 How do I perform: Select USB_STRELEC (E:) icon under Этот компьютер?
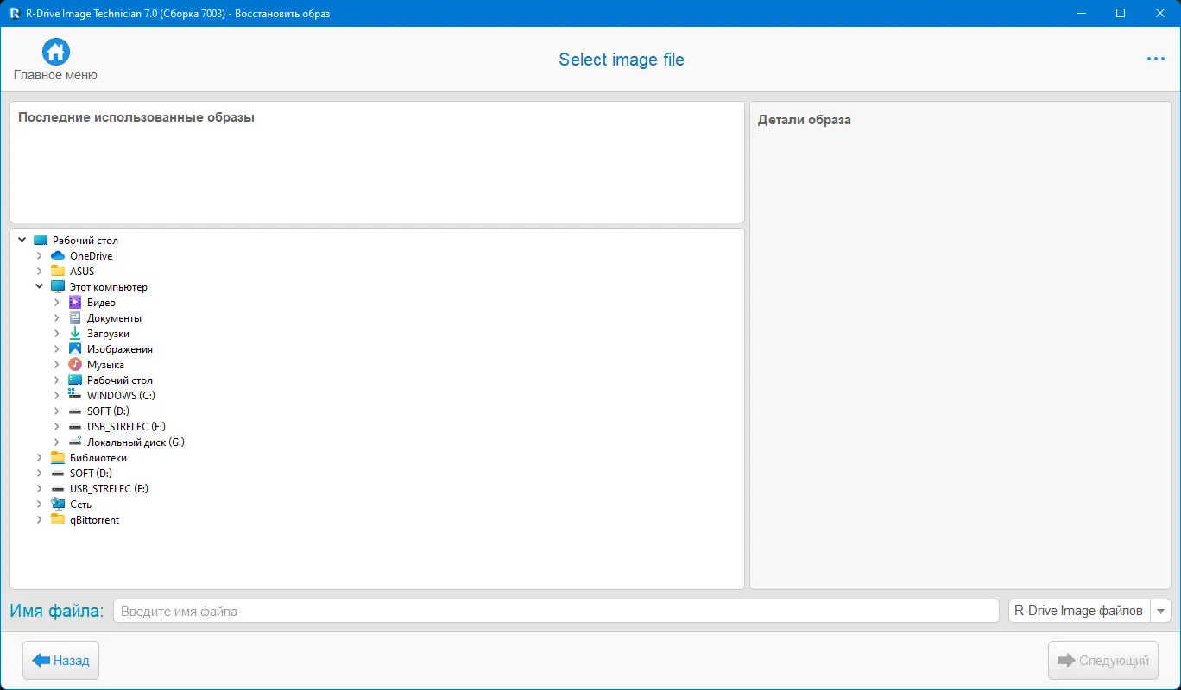(75, 427)
